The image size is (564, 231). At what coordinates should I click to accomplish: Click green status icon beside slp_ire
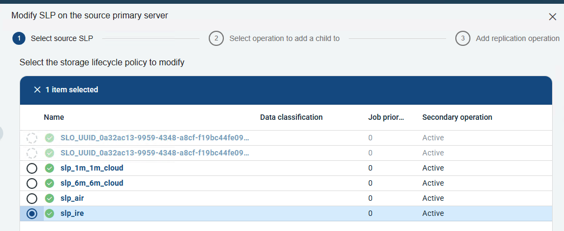click(x=50, y=213)
